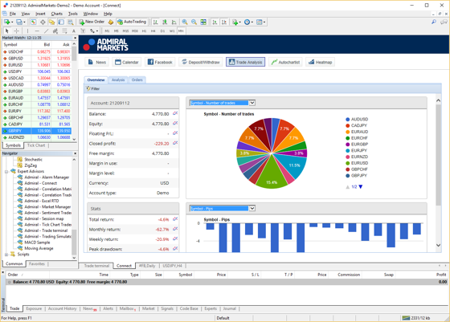
Task: Open the Strategy Tester toolbar icon
Action: 71,22
